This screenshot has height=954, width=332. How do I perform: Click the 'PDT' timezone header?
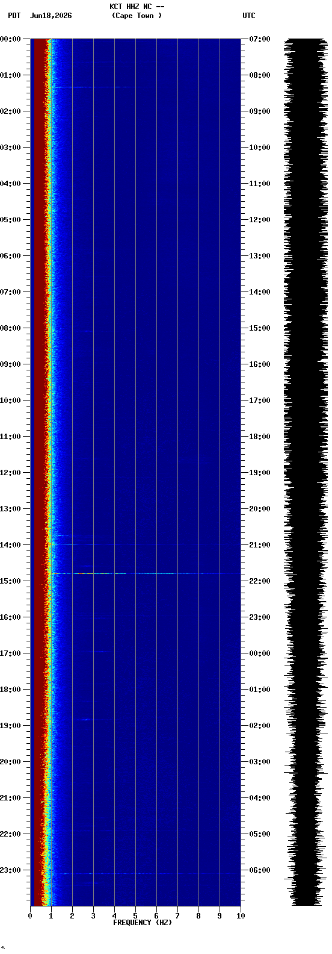(14, 16)
